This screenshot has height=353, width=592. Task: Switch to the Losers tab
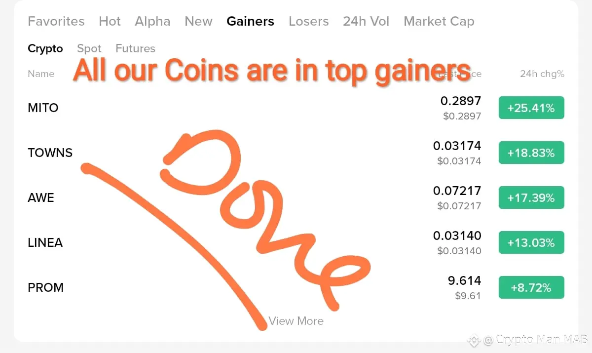pyautogui.click(x=308, y=21)
